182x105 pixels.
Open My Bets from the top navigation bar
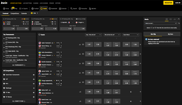pyautogui.click(x=93, y=9)
